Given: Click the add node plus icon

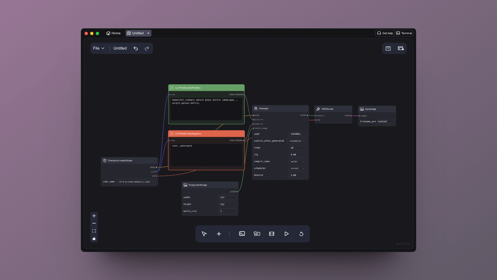Looking at the screenshot, I should pos(219,234).
